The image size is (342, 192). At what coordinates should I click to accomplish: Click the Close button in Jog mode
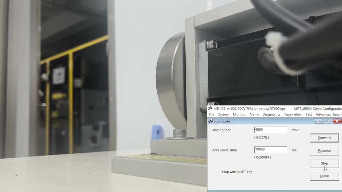coord(324,176)
